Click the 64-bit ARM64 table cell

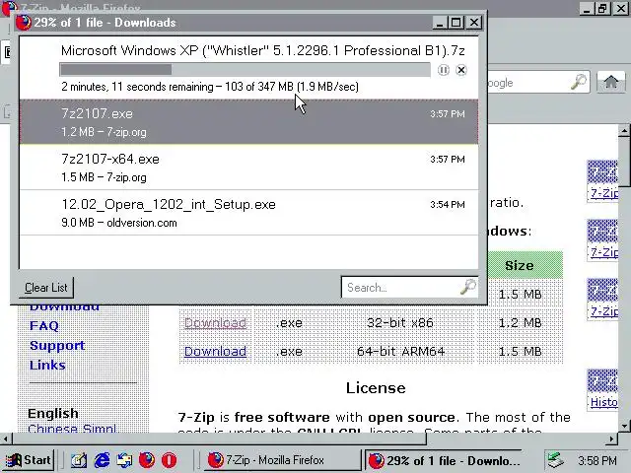pyautogui.click(x=401, y=352)
